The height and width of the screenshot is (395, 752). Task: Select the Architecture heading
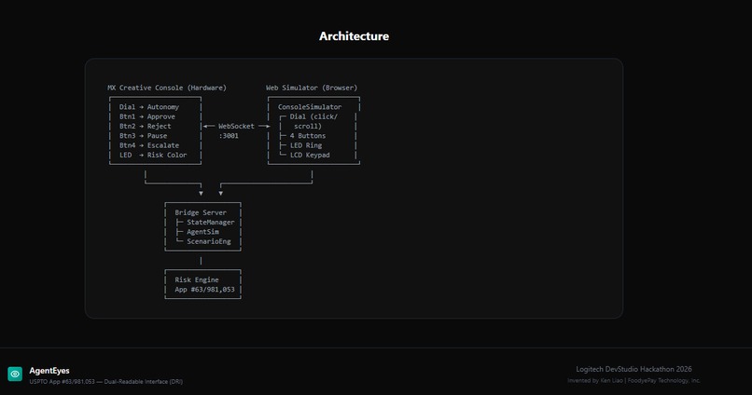click(x=354, y=36)
